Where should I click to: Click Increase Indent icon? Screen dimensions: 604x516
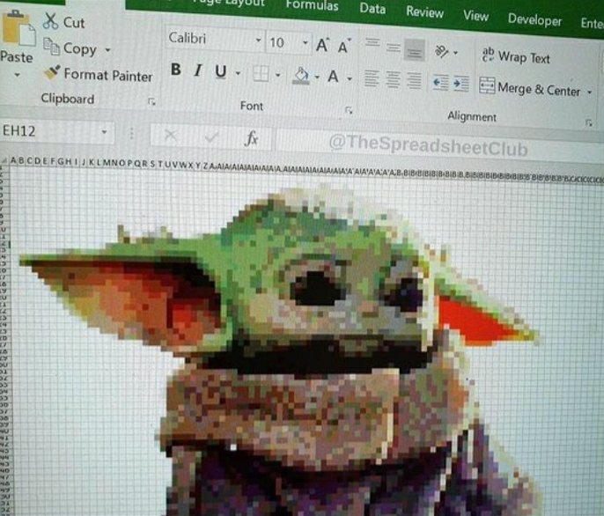point(460,84)
